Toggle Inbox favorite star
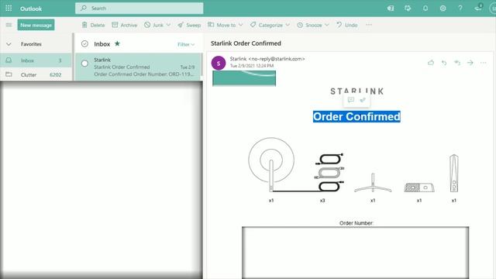 coord(117,43)
